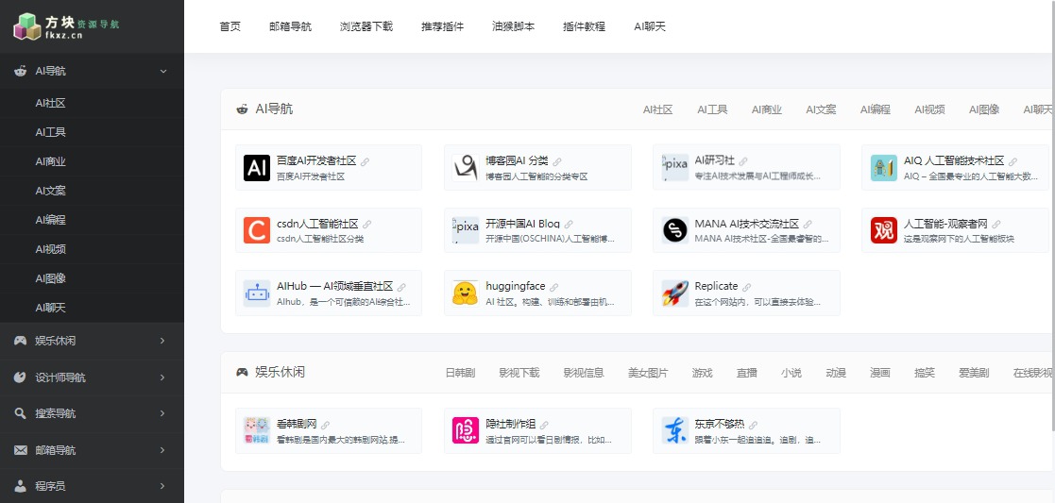Click link icon beside 看韩剧网
This screenshot has height=503, width=1055.
(x=325, y=425)
